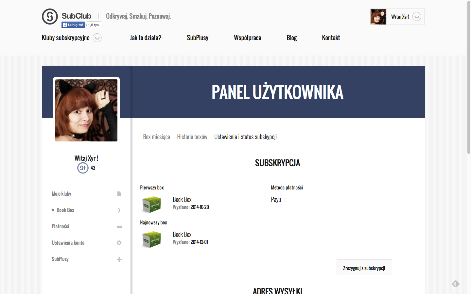The width and height of the screenshot is (471, 294).
Task: Click the Witaj Xyr ! sidebar greeting
Action: [86, 158]
